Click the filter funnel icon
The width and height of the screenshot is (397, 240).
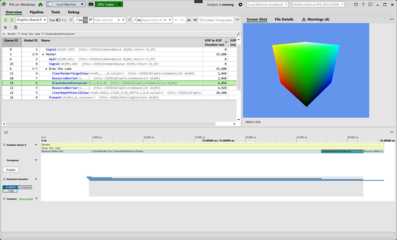pyautogui.click(x=71, y=20)
